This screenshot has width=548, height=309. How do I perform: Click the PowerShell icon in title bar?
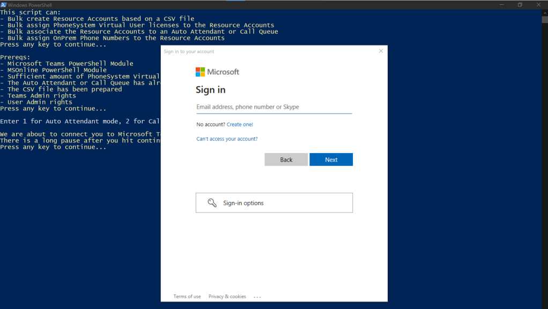[4, 5]
